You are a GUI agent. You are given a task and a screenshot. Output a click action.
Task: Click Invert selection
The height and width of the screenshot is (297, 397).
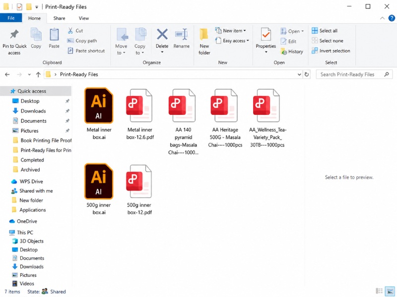click(x=331, y=51)
